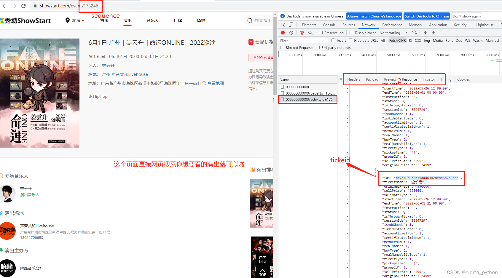Check the Hide data URLs checkbox
This screenshot has width=502, height=278.
[x=350, y=40]
